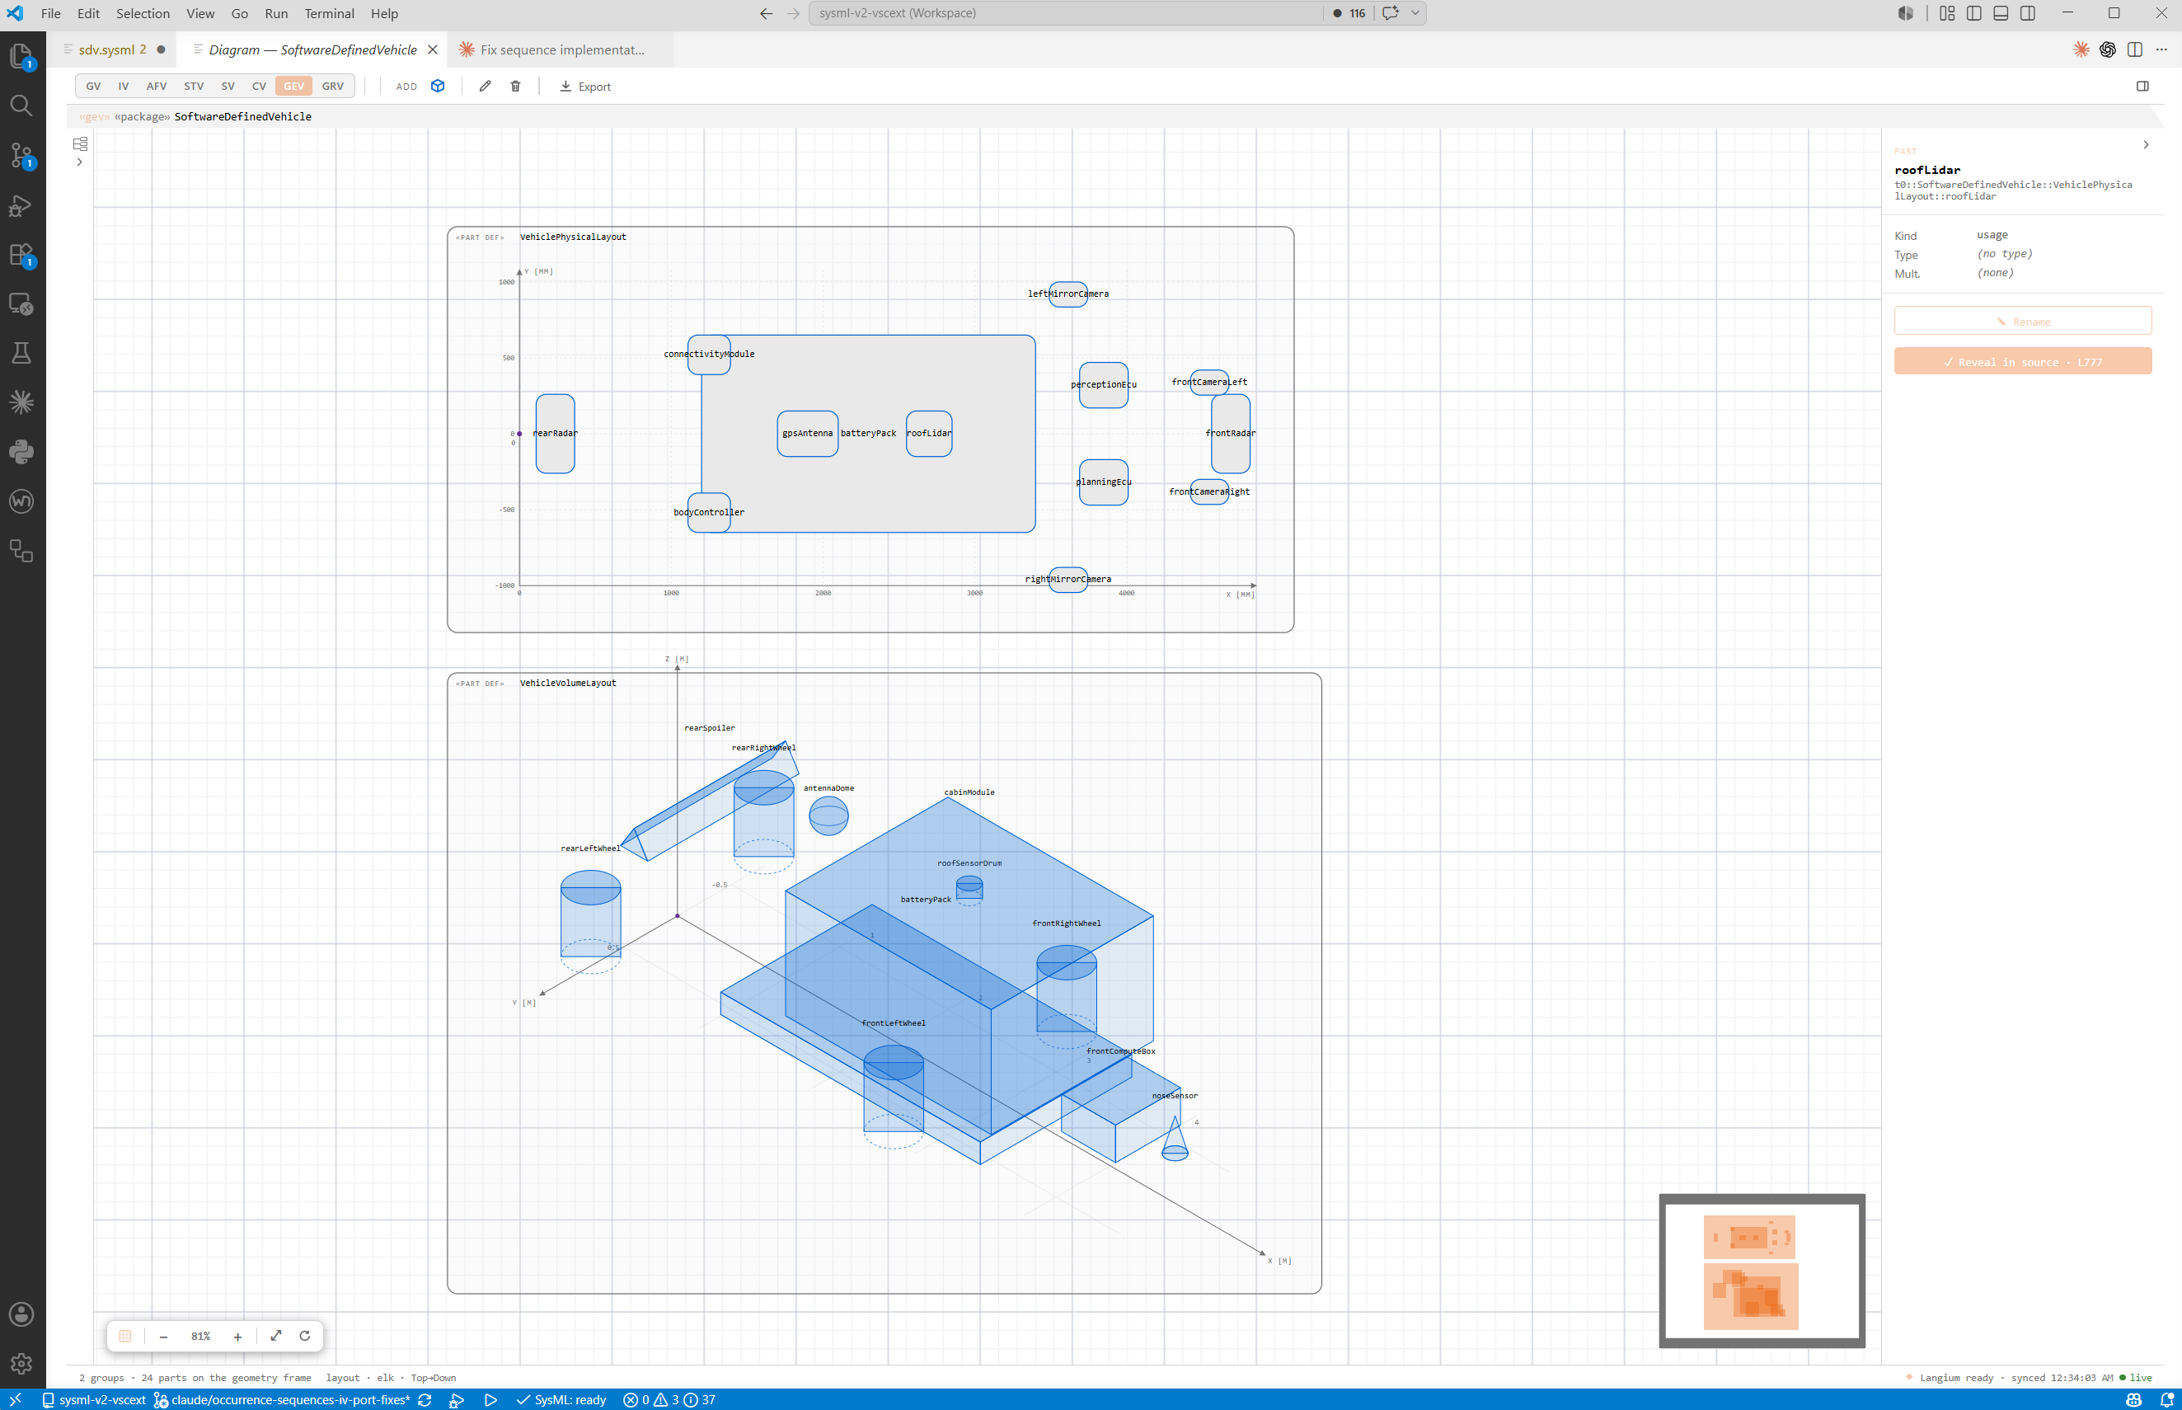The image size is (2182, 1410).
Task: Open the Claude starburst sidebar view
Action: [x=21, y=402]
